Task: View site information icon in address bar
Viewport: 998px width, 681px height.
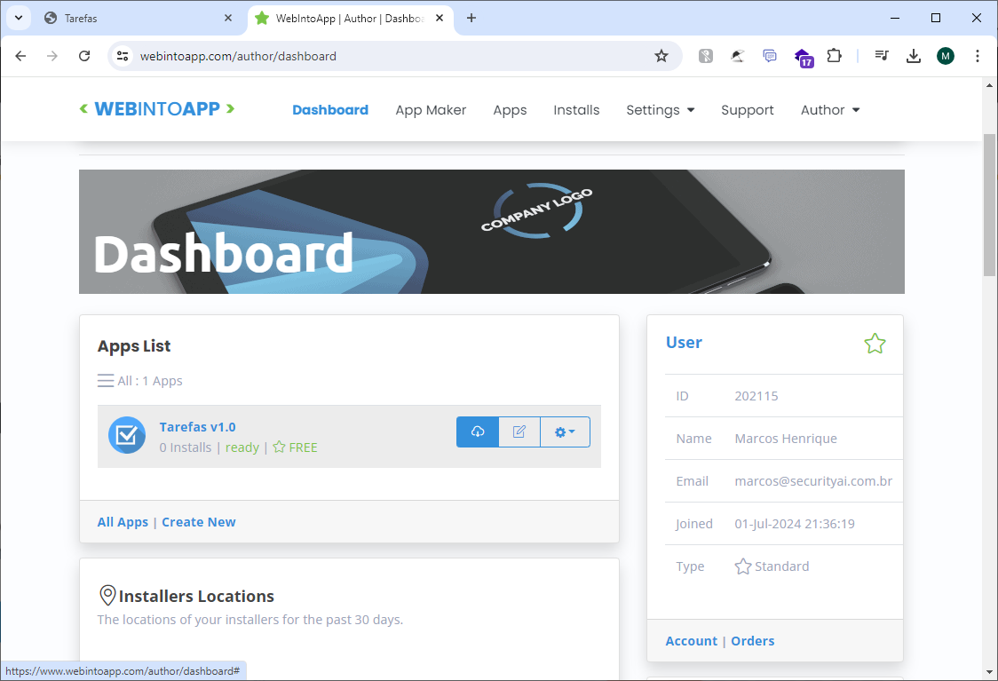Action: pos(123,56)
